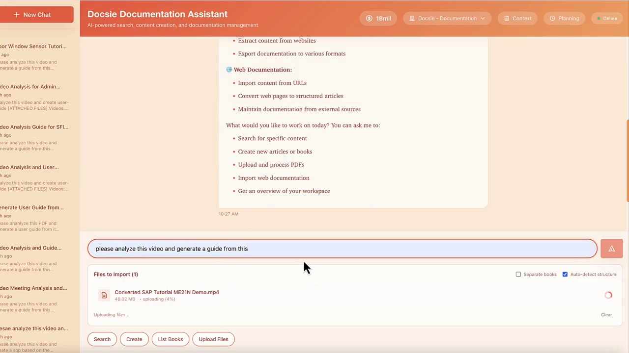Click the List Books button

tap(170, 339)
